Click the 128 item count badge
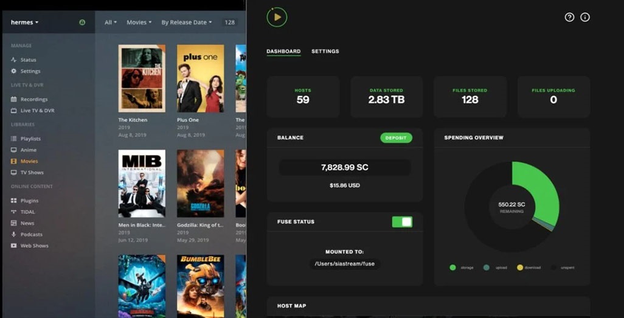The height and width of the screenshot is (318, 624). pyautogui.click(x=230, y=22)
